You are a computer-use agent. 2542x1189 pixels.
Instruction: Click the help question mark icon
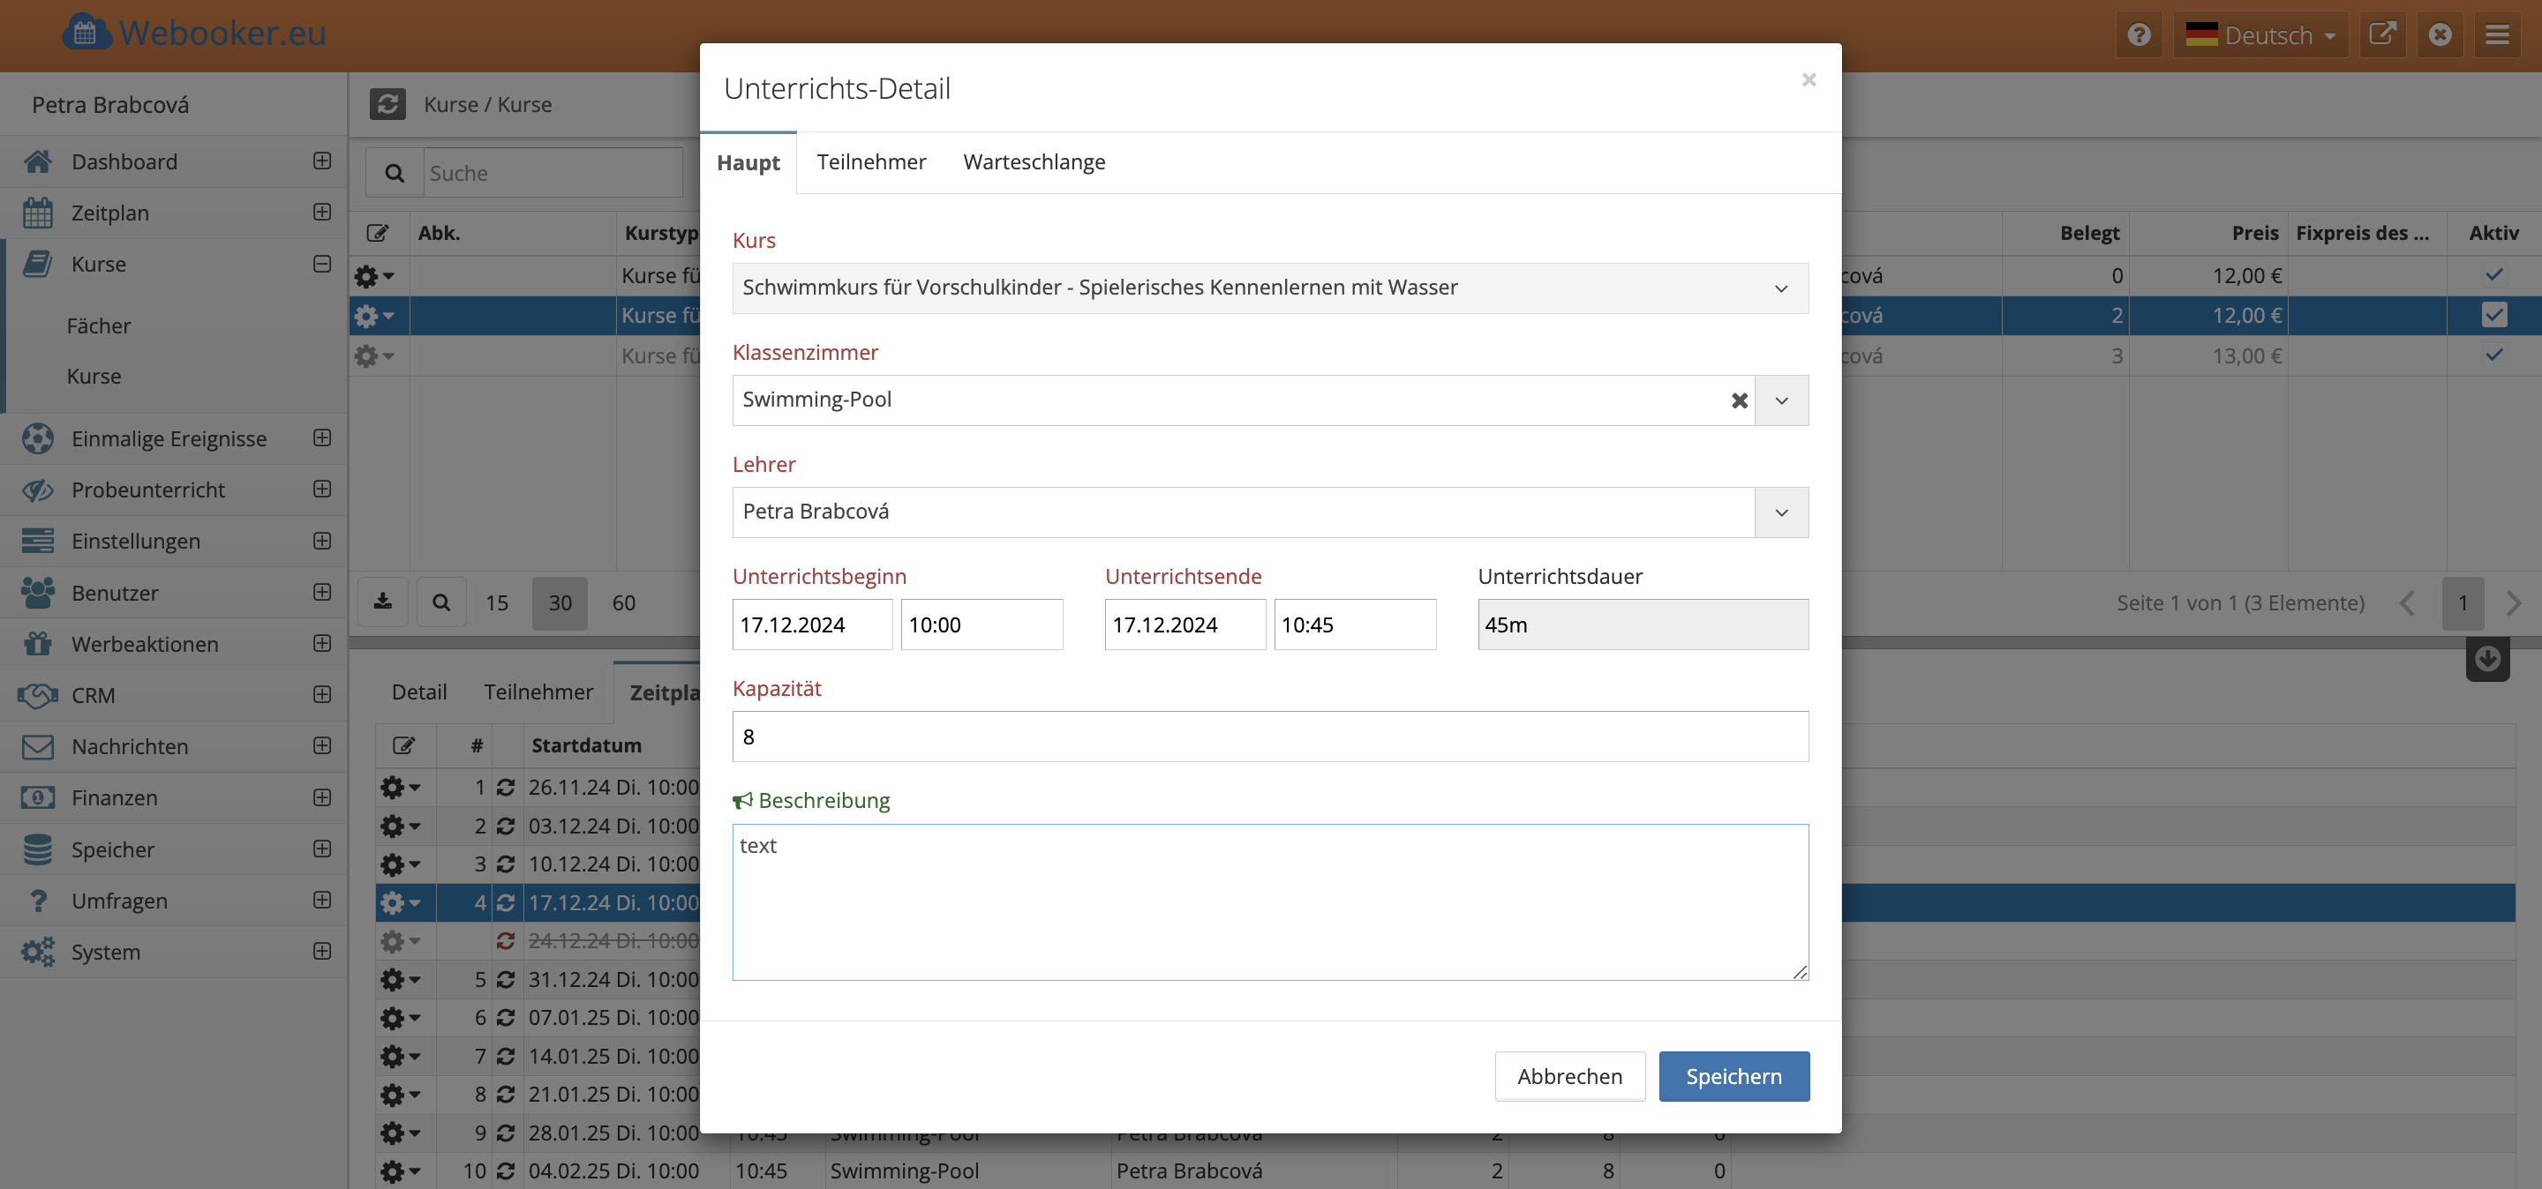pyautogui.click(x=2139, y=35)
